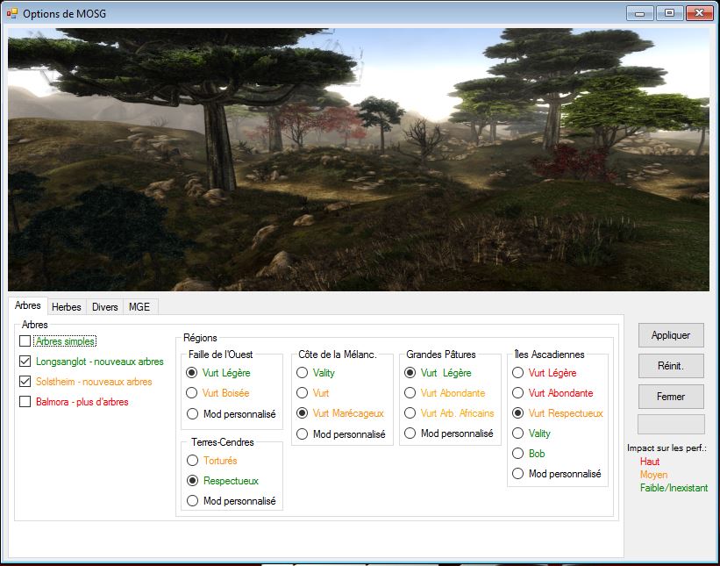The width and height of the screenshot is (720, 566).
Task: Click the "Impact sur les perf.:" label
Action: pos(667,448)
